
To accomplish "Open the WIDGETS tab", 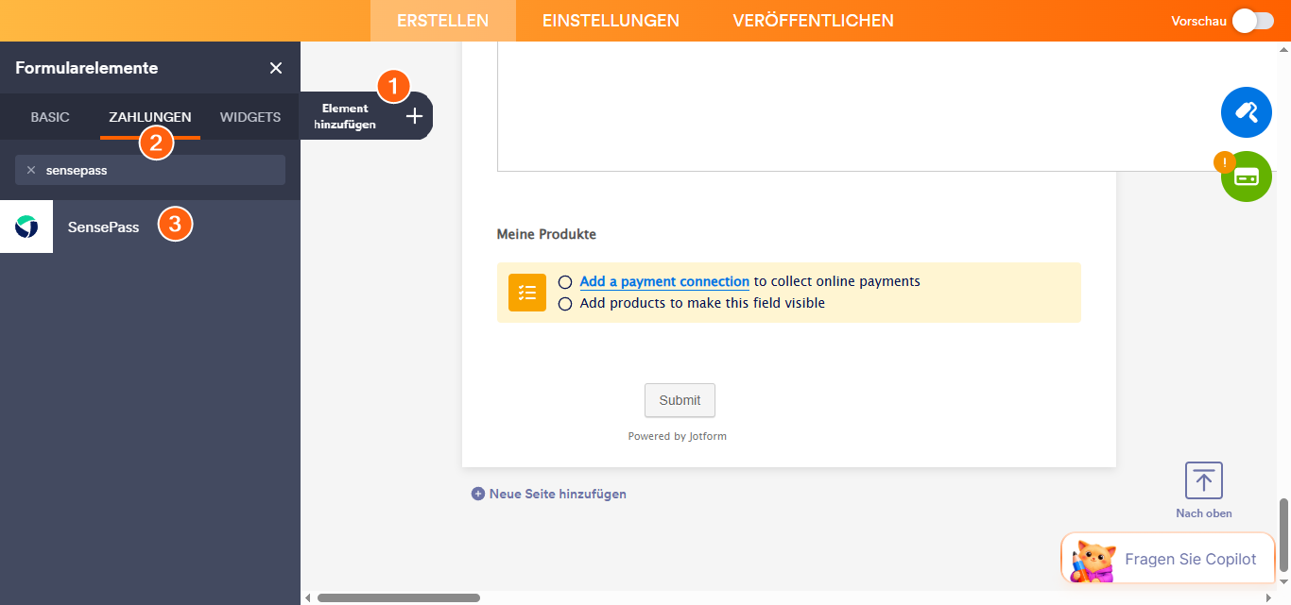I will click(x=250, y=117).
